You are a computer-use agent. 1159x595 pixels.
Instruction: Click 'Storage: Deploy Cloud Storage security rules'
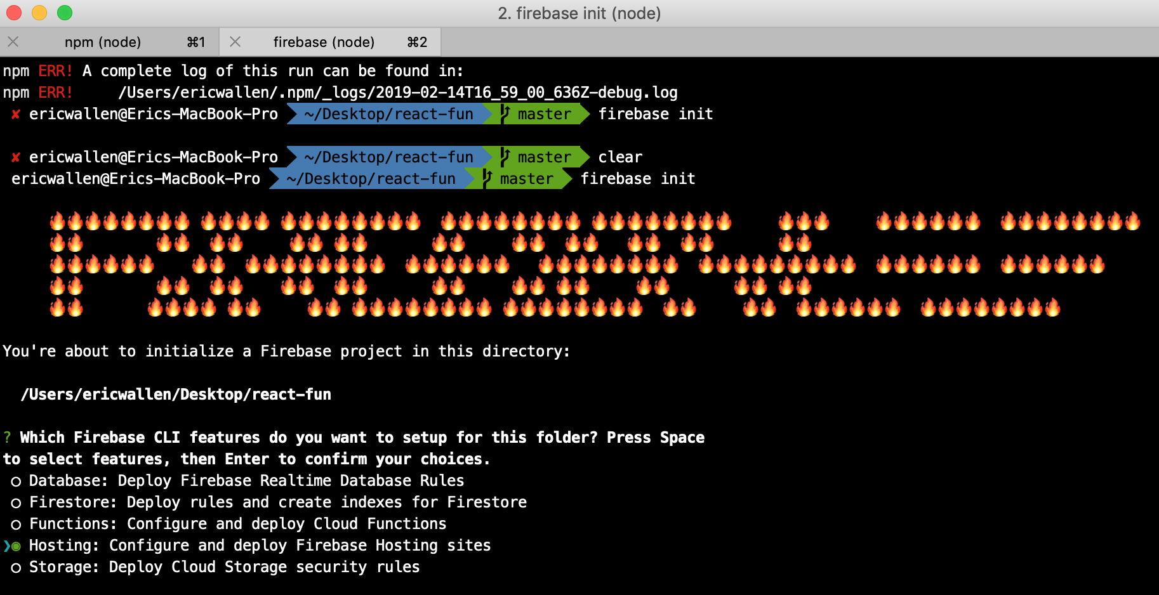click(224, 567)
